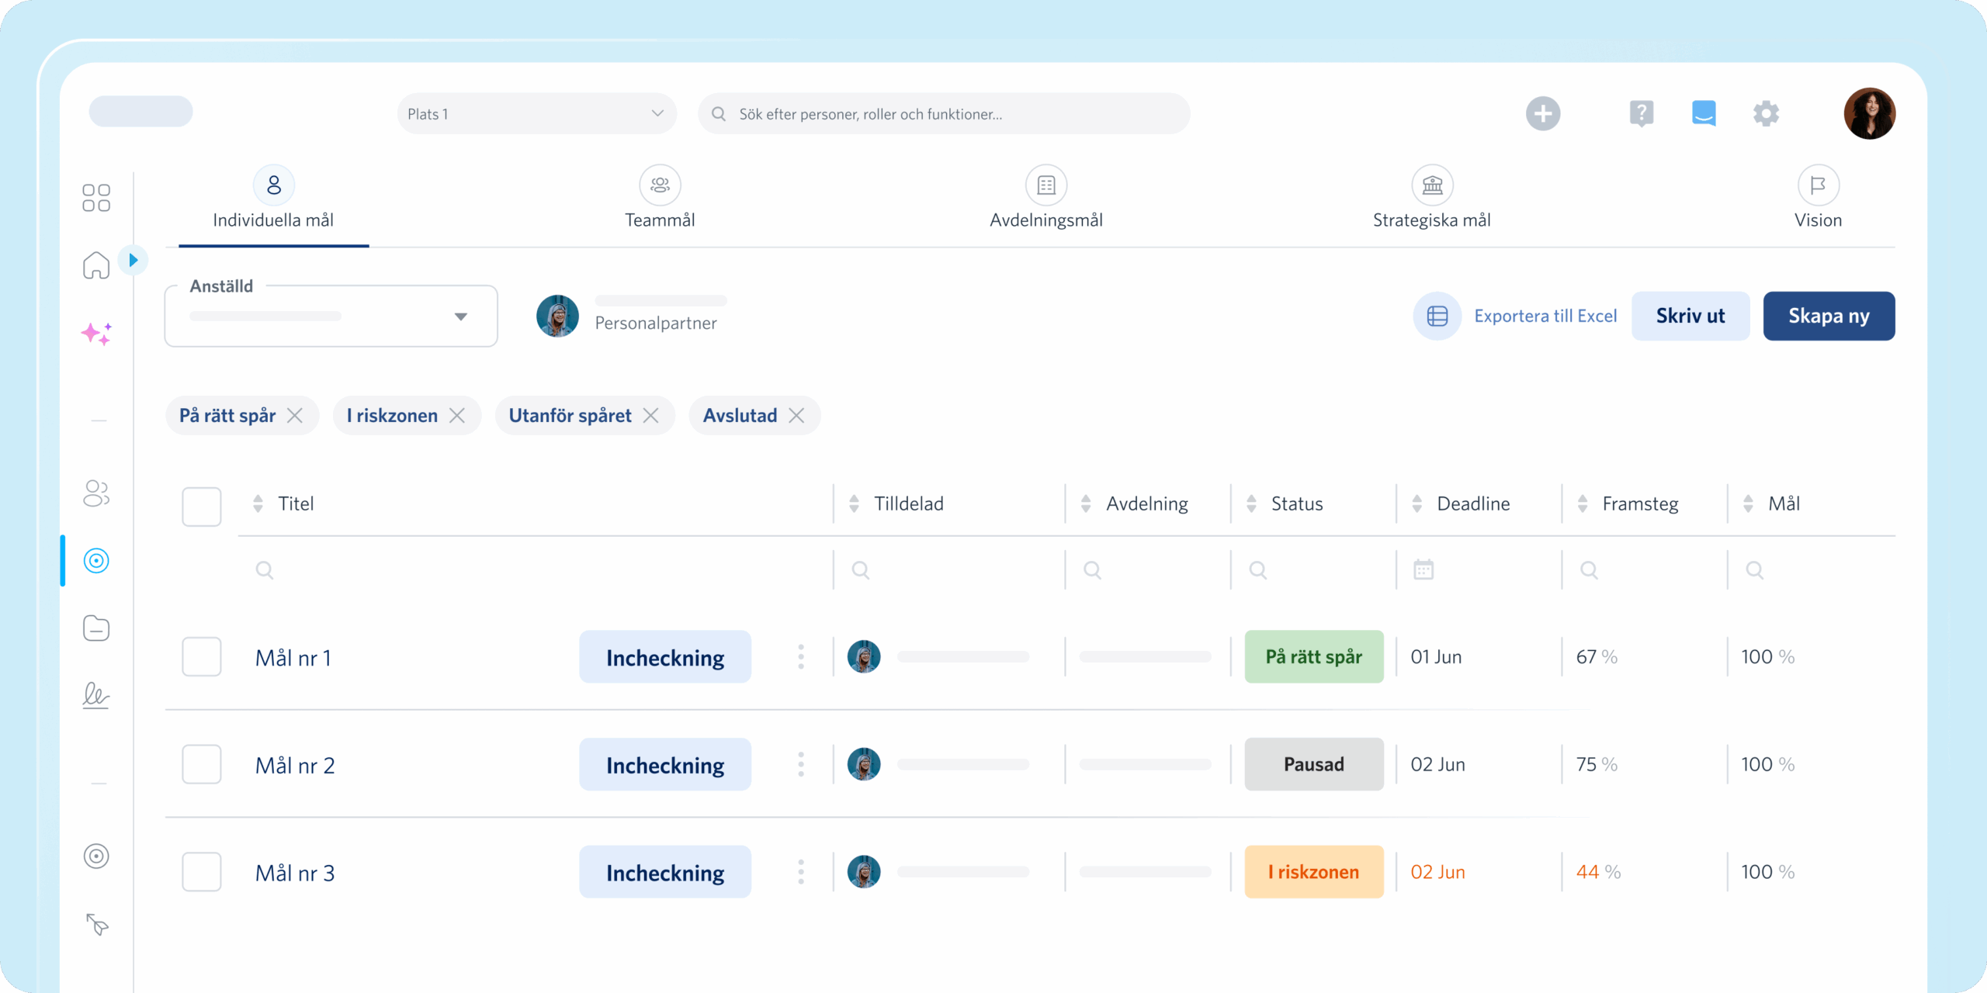Click the På rätt spår status badge
The height and width of the screenshot is (993, 1987).
1314,657
